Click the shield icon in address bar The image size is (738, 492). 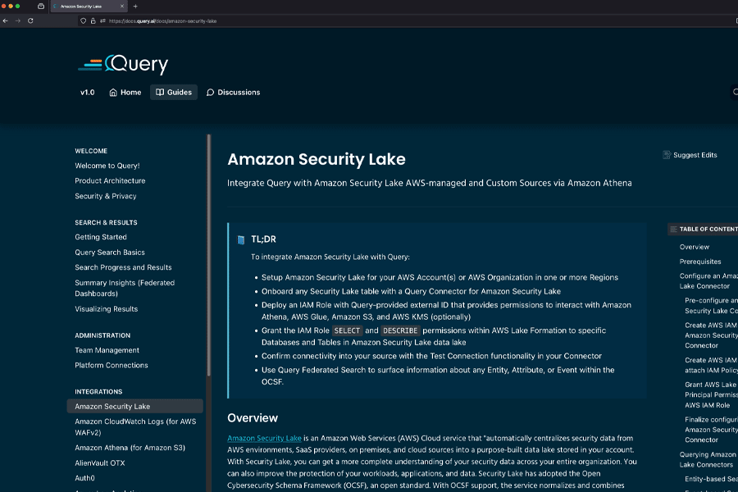coord(83,20)
